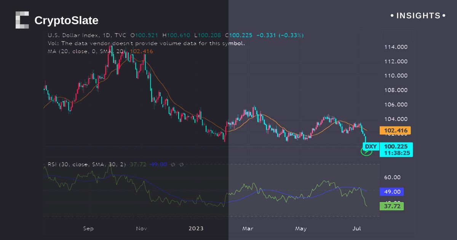Screen dimensions: 457x240
Task: Click the INSIGHTS label at top right
Action: point(418,16)
